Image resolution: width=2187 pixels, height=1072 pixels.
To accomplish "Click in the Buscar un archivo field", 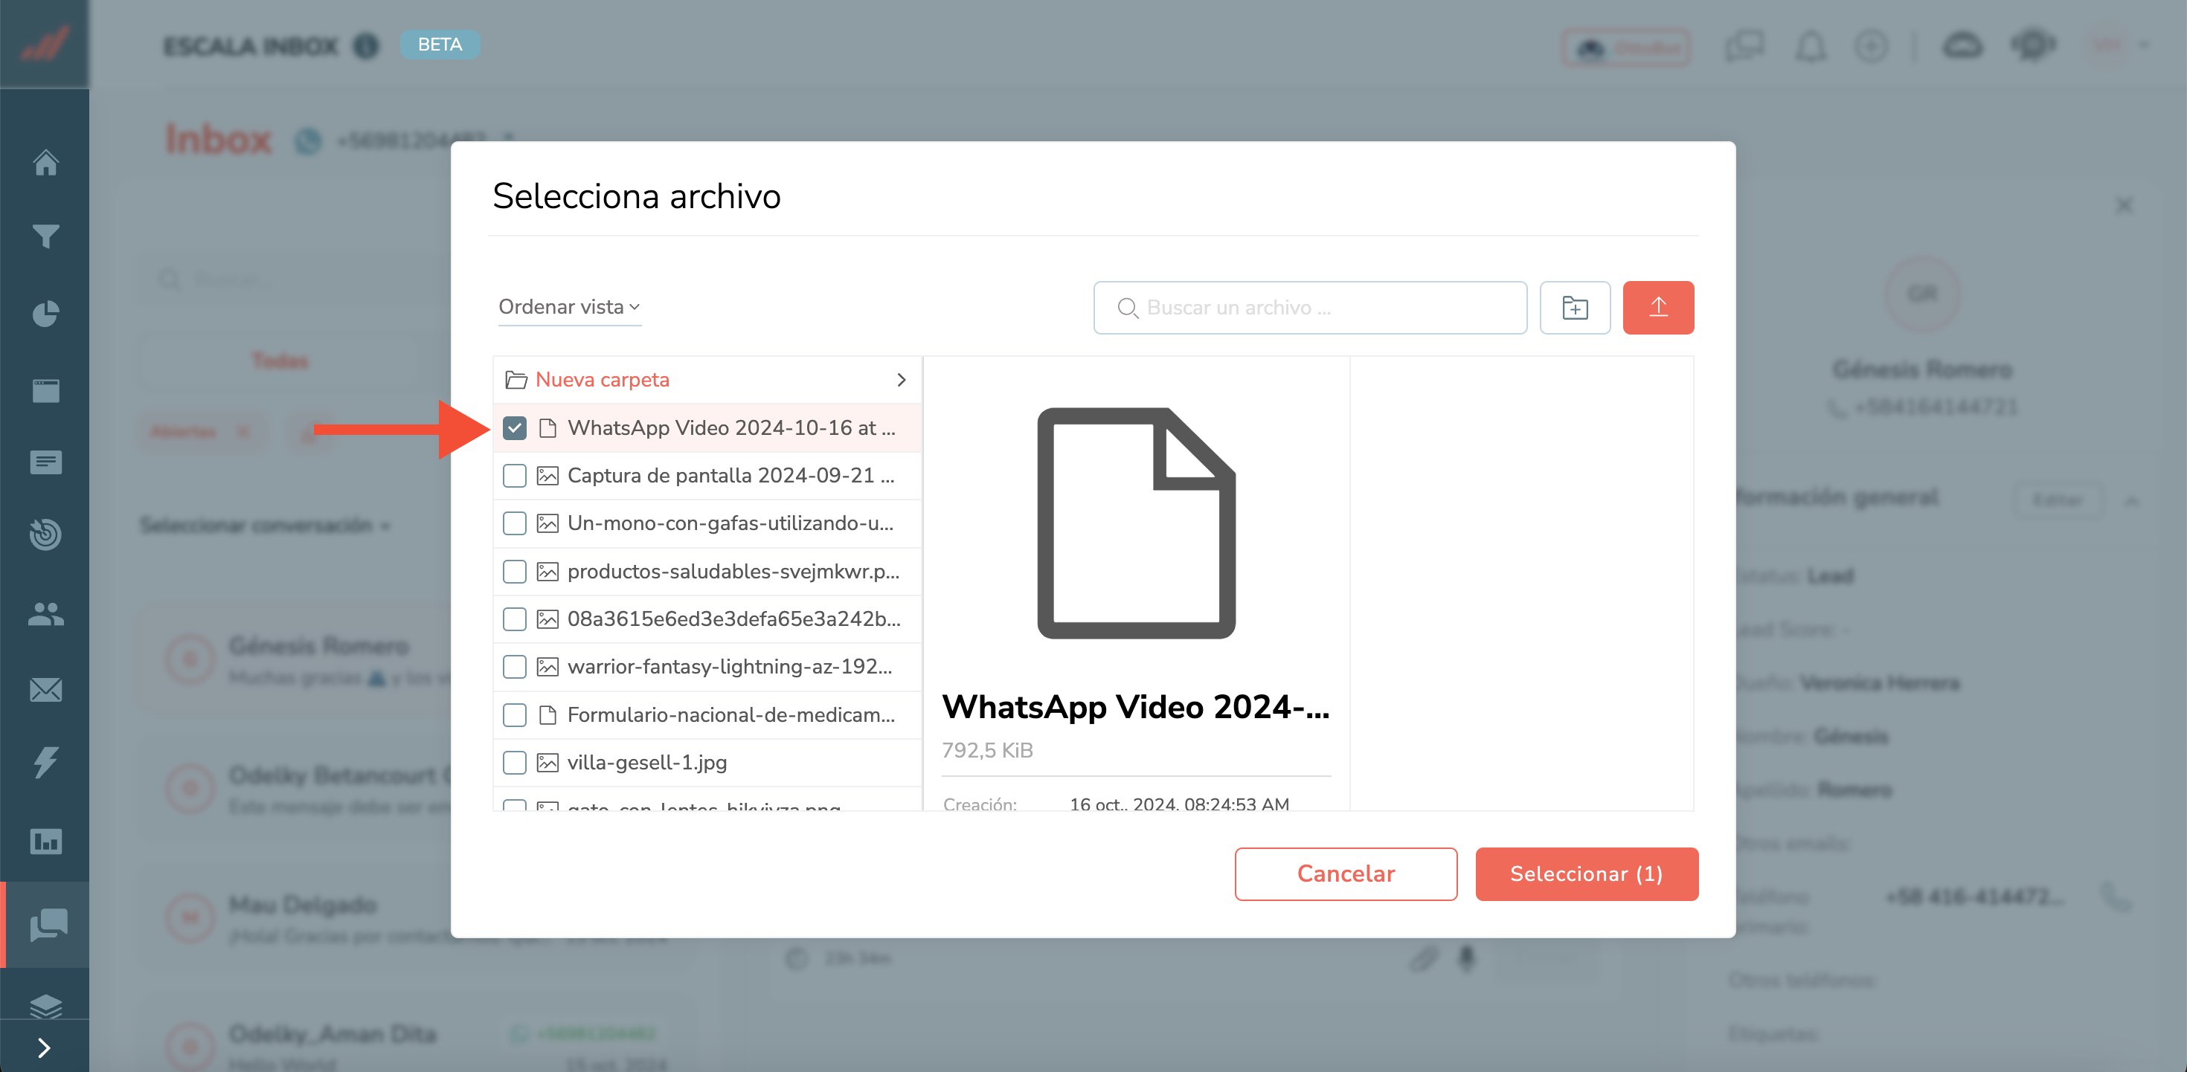I will point(1310,307).
